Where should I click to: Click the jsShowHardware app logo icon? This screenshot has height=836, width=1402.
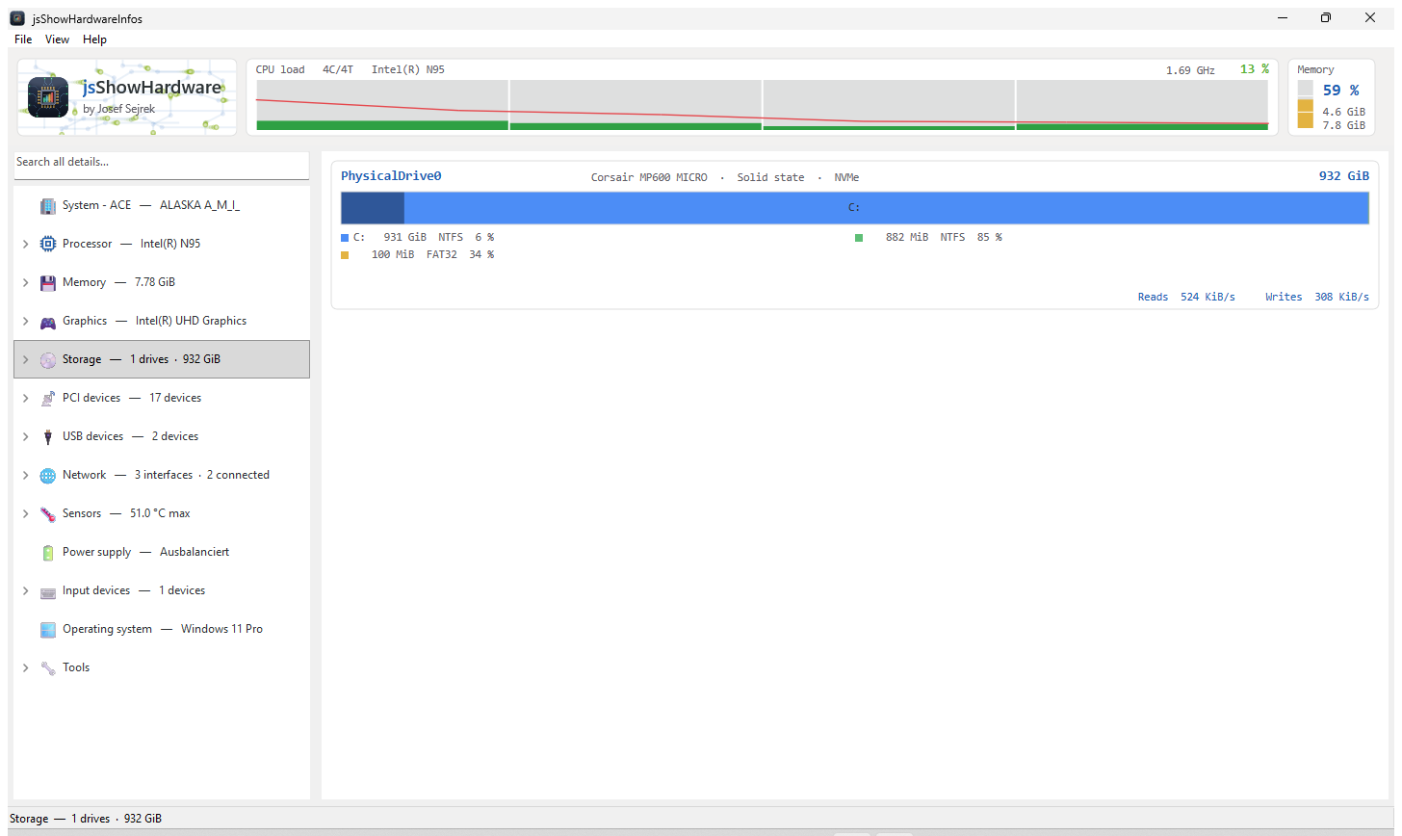point(48,97)
